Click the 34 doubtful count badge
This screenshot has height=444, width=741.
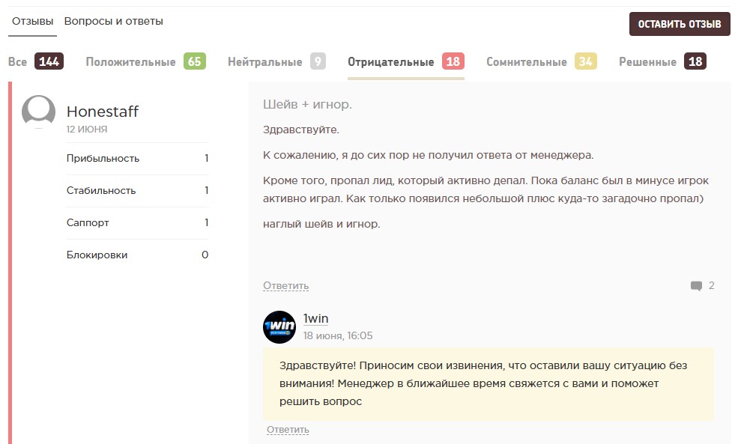click(586, 61)
